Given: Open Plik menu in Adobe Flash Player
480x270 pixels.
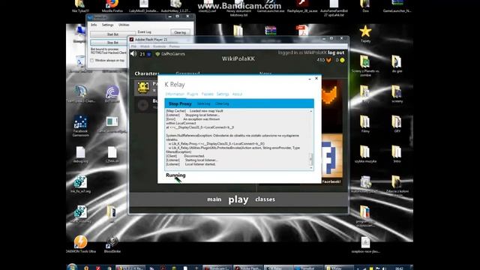Looking at the screenshot, I should pos(133,46).
